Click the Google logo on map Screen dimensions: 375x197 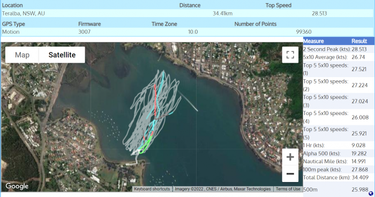point(17,186)
